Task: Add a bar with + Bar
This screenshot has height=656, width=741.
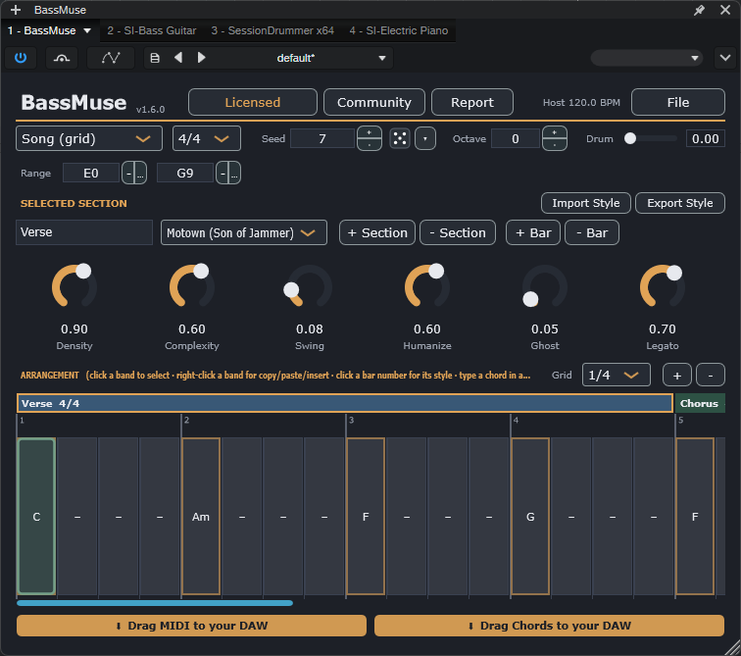Action: click(x=533, y=232)
